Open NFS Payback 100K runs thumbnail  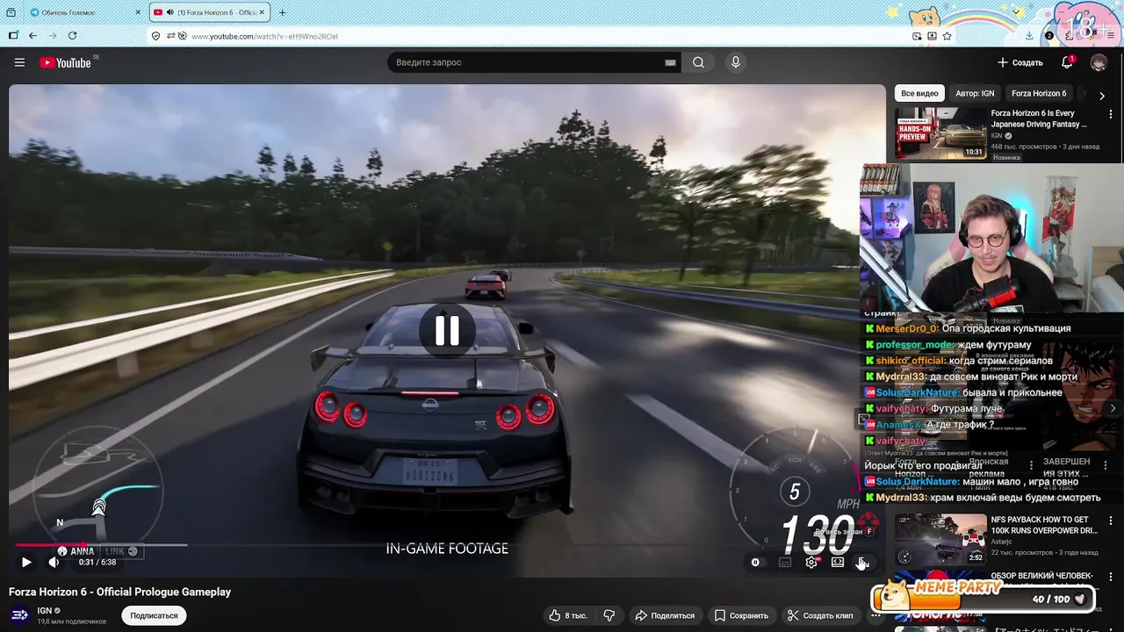[940, 539]
